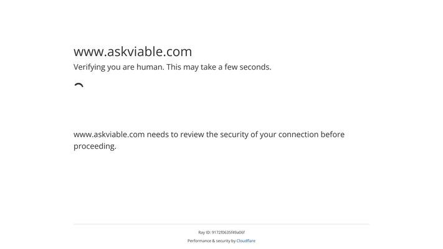Click the word 'proceeding.' in the paragraph

point(95,146)
